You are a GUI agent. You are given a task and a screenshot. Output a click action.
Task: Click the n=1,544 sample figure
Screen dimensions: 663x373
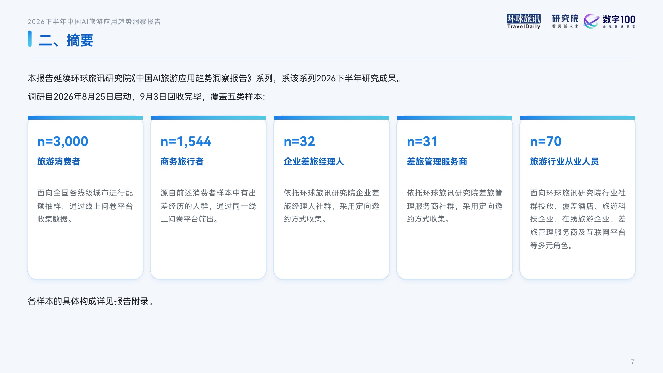186,141
